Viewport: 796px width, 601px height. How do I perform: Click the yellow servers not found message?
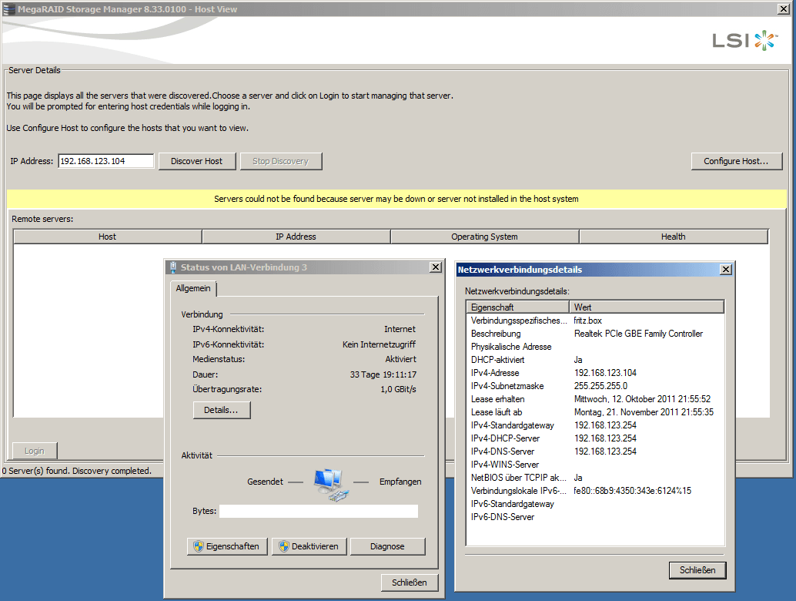coord(396,199)
